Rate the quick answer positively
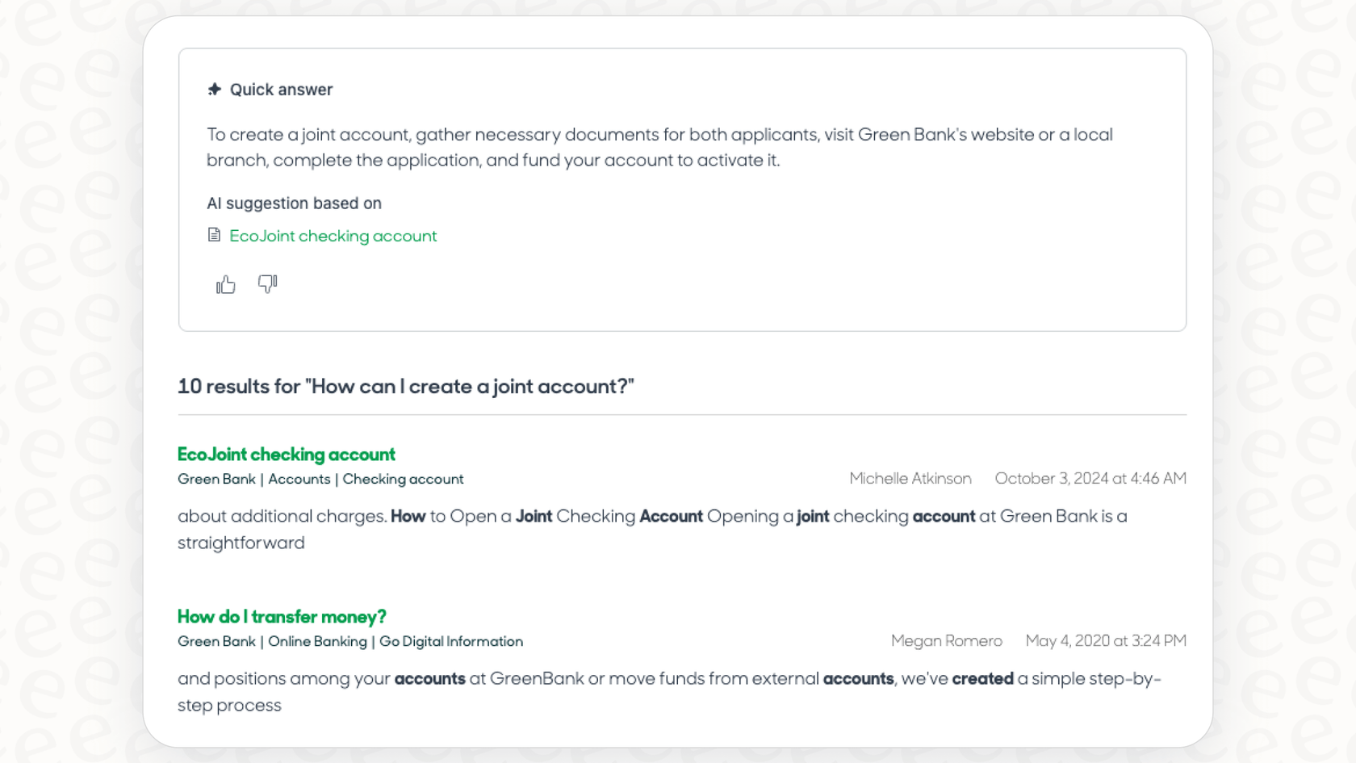Image resolution: width=1356 pixels, height=763 pixels. click(x=224, y=284)
